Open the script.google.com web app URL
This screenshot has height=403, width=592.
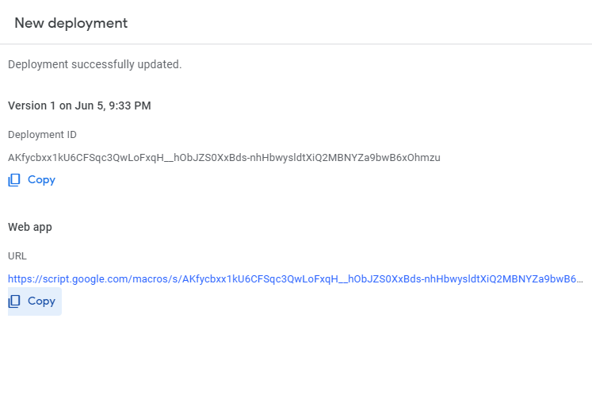point(296,279)
